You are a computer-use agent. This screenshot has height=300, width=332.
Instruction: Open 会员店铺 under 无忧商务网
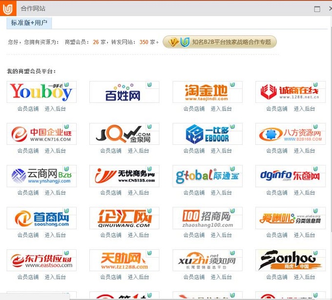pos(111,193)
